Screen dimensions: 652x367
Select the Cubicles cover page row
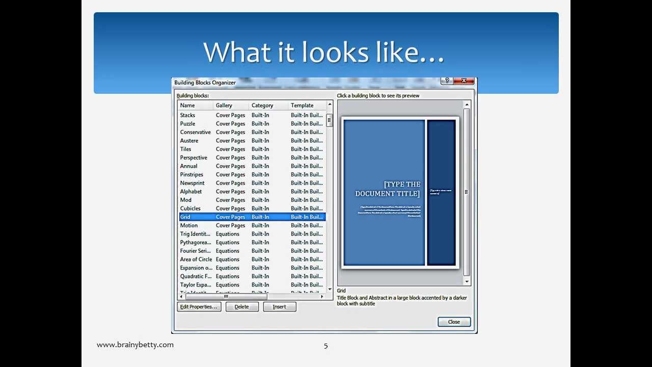[252, 208]
